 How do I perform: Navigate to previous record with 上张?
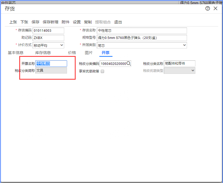click(x=13, y=22)
